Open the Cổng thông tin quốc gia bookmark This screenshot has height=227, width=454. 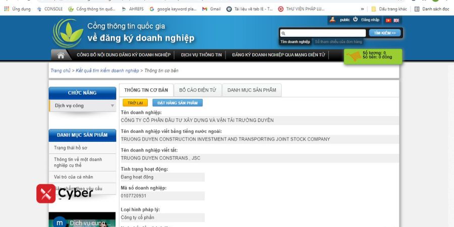click(x=92, y=9)
